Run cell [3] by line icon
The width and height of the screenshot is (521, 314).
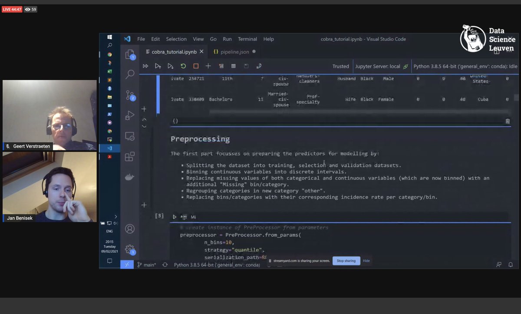(184, 217)
